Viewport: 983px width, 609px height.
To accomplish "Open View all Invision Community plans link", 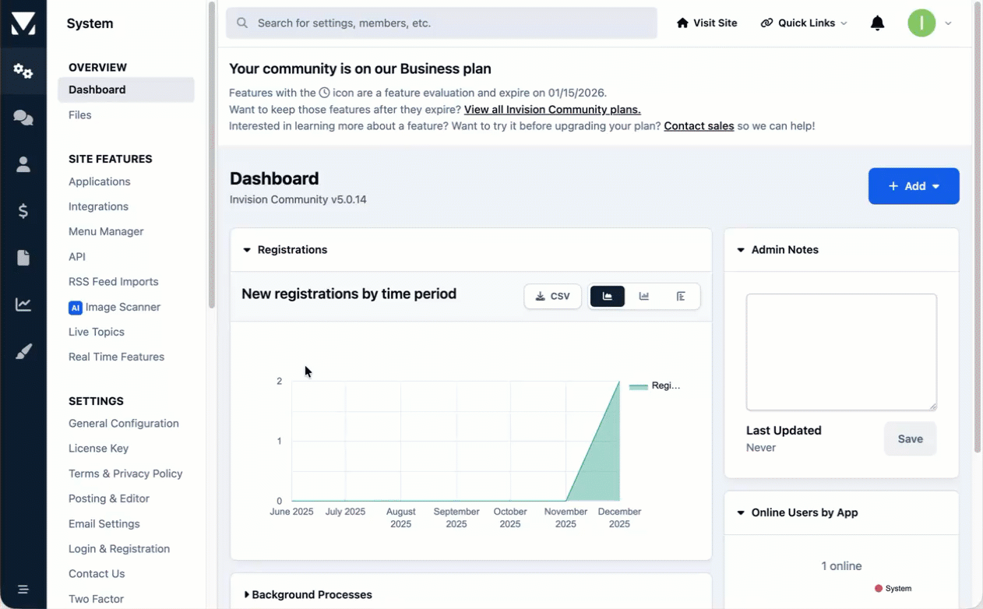I will click(552, 110).
